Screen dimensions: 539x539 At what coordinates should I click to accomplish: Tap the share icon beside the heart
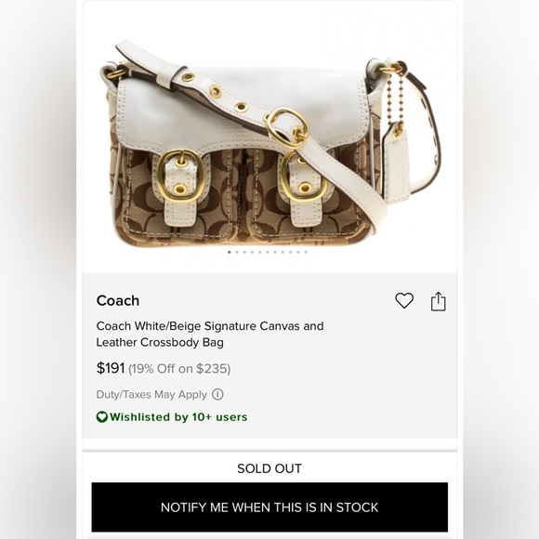coord(439,301)
